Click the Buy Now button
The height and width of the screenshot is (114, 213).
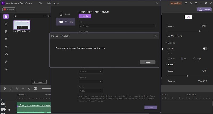click(176, 3)
